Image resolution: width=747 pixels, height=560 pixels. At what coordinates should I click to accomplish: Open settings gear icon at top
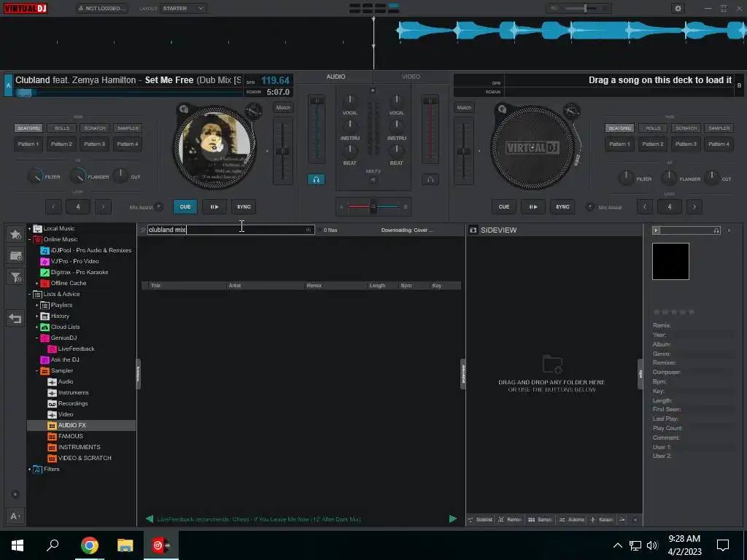pos(678,8)
